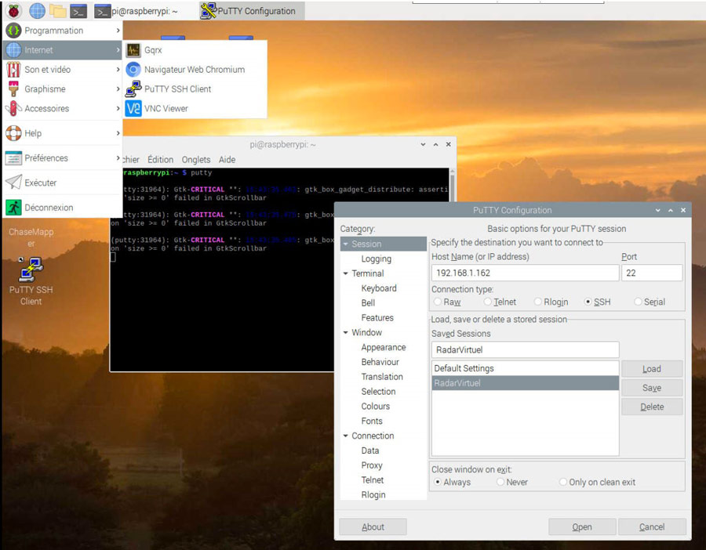The width and height of the screenshot is (706, 550).
Task: Click the Accessoires pocket knife icon
Action: (x=13, y=108)
